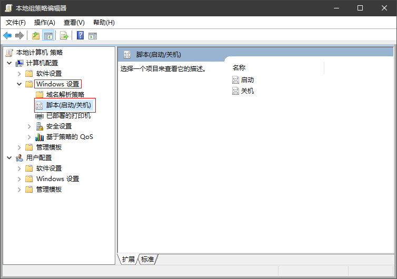Open Help via blue question mark icon
Image resolution: width=397 pixels, height=279 pixels.
80,35
